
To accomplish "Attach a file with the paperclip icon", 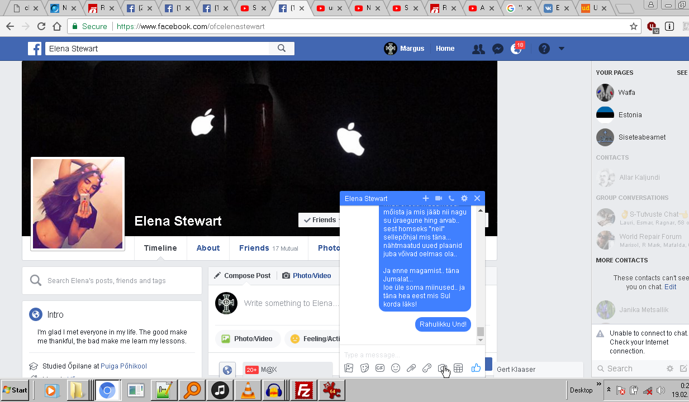I will (411, 368).
